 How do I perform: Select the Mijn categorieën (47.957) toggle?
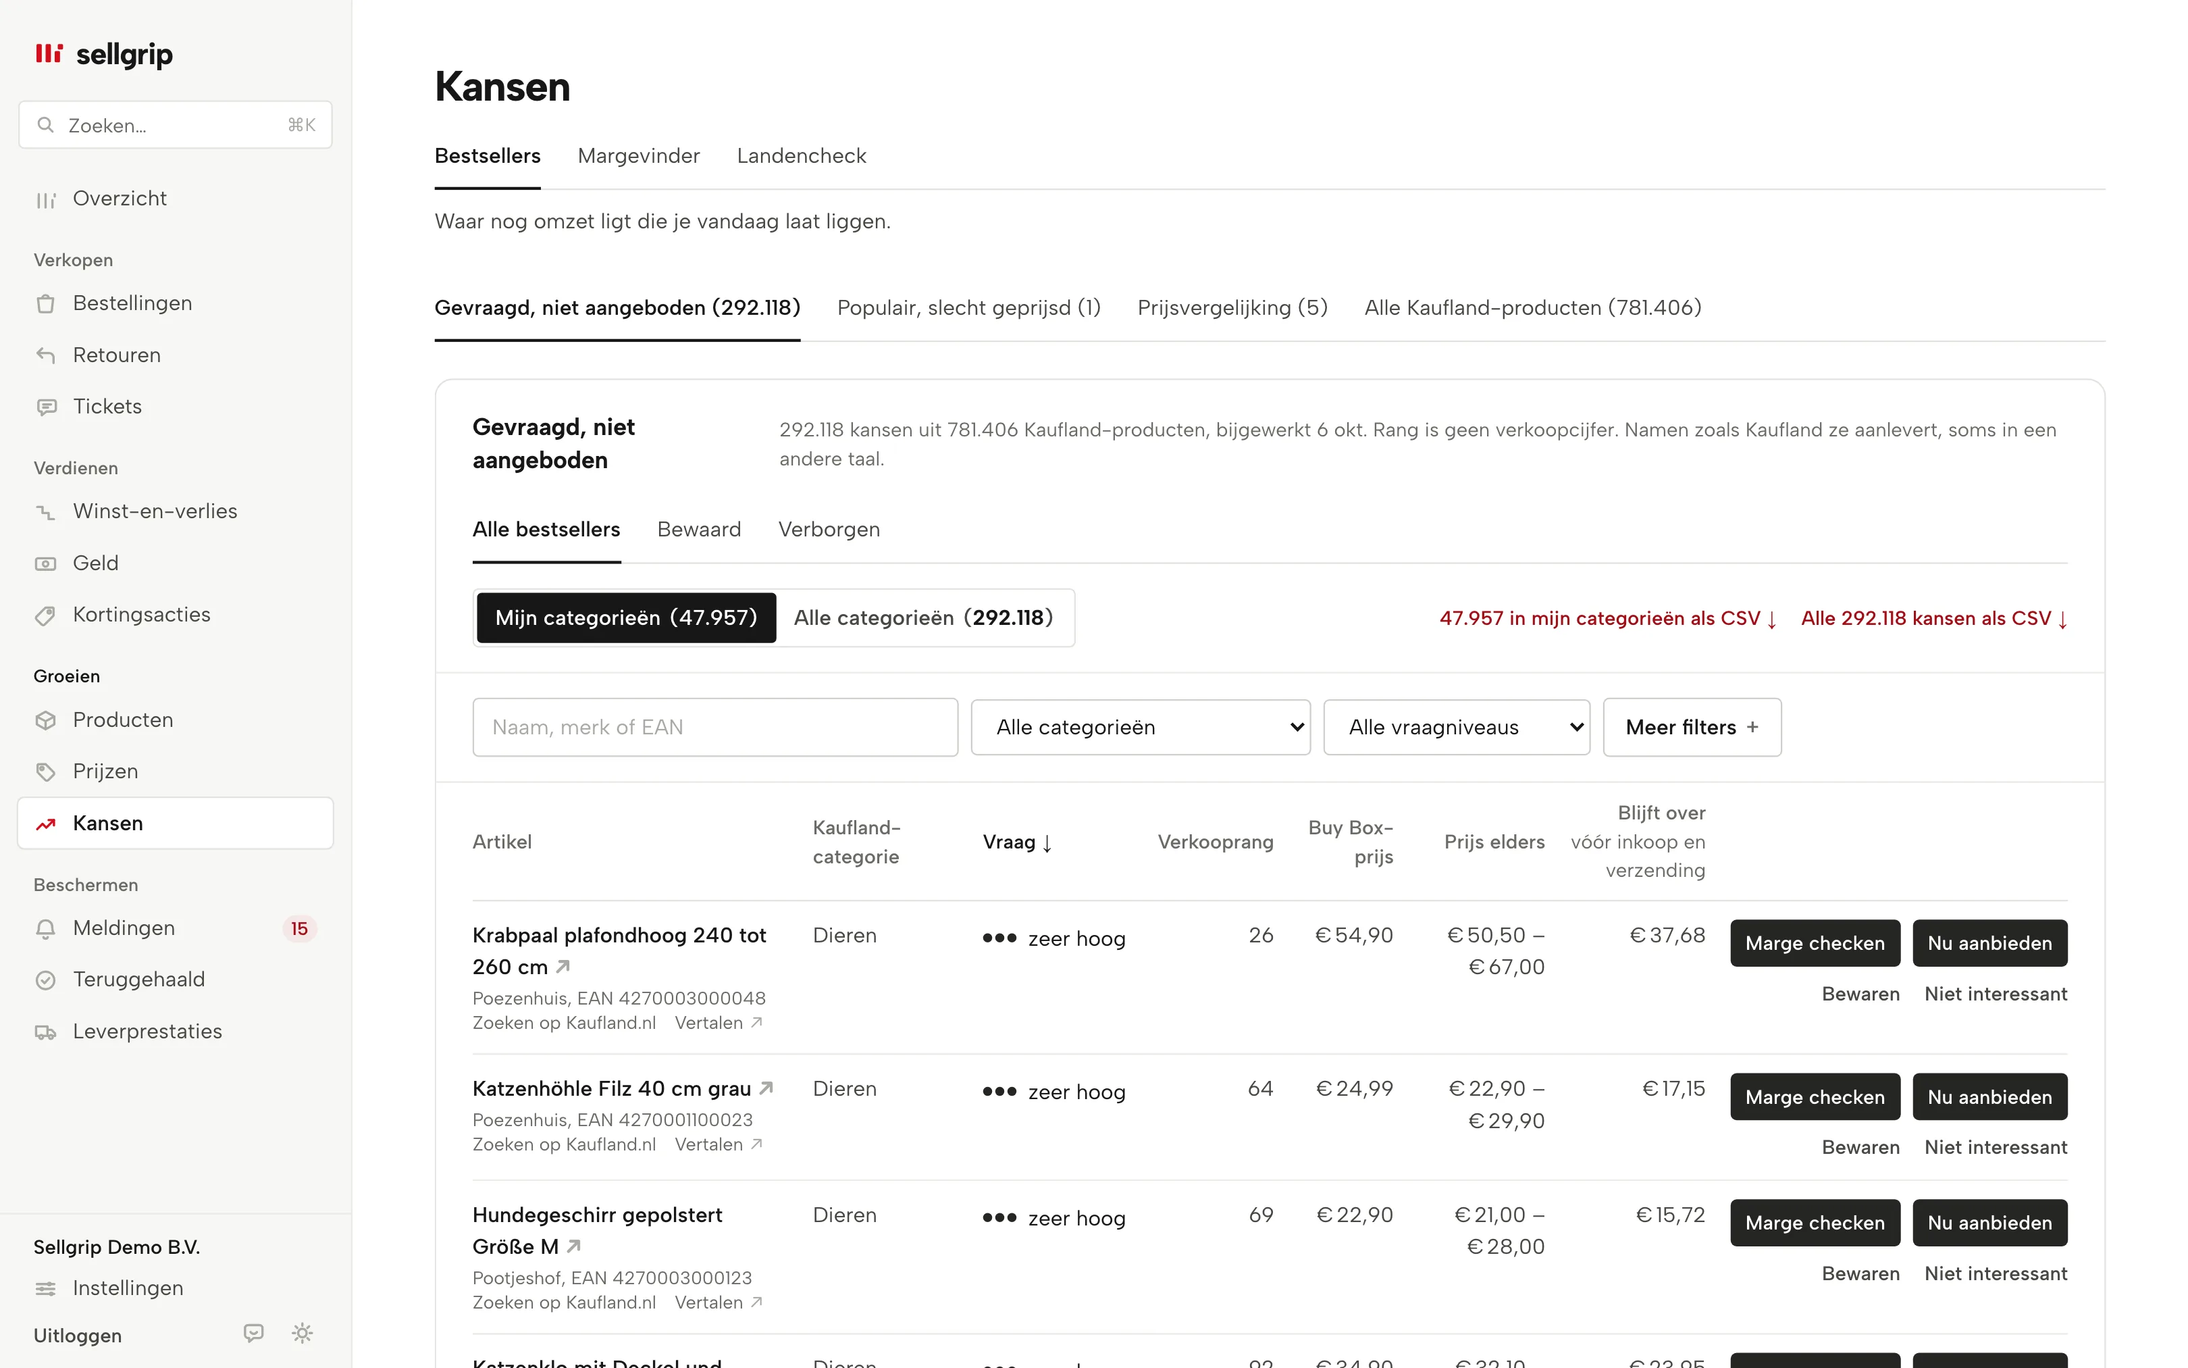(x=627, y=618)
